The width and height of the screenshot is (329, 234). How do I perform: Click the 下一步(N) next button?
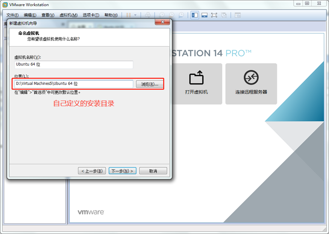[x=122, y=171]
